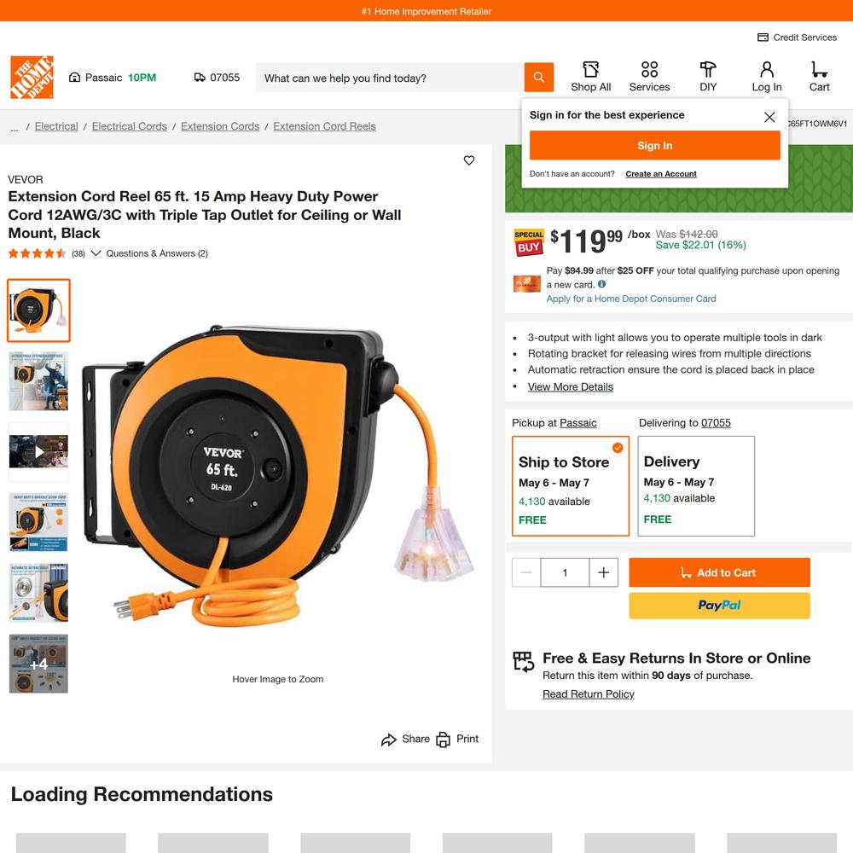Play the product video thumbnail
The height and width of the screenshot is (853, 853).
(38, 451)
